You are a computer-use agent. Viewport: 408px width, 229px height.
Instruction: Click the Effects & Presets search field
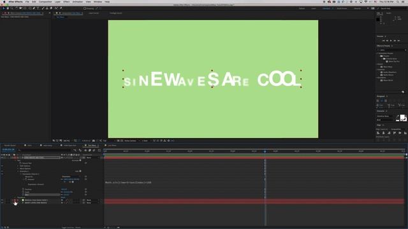[x=391, y=50]
